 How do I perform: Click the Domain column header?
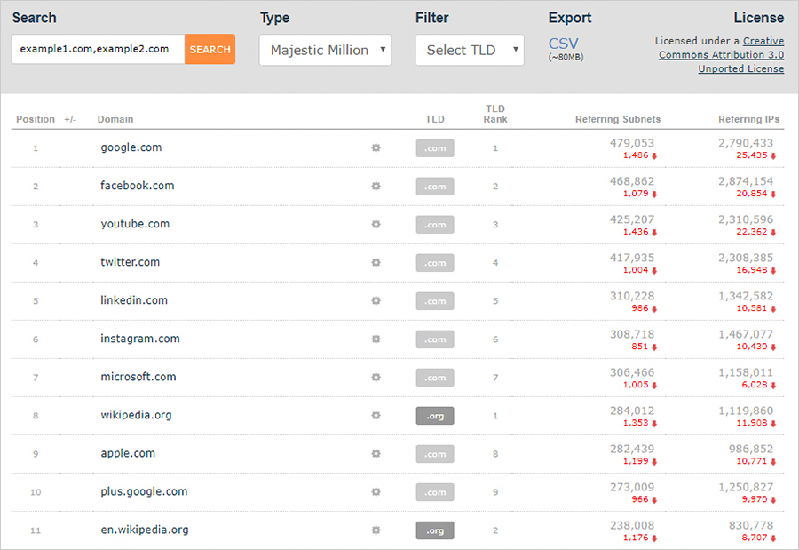115,119
